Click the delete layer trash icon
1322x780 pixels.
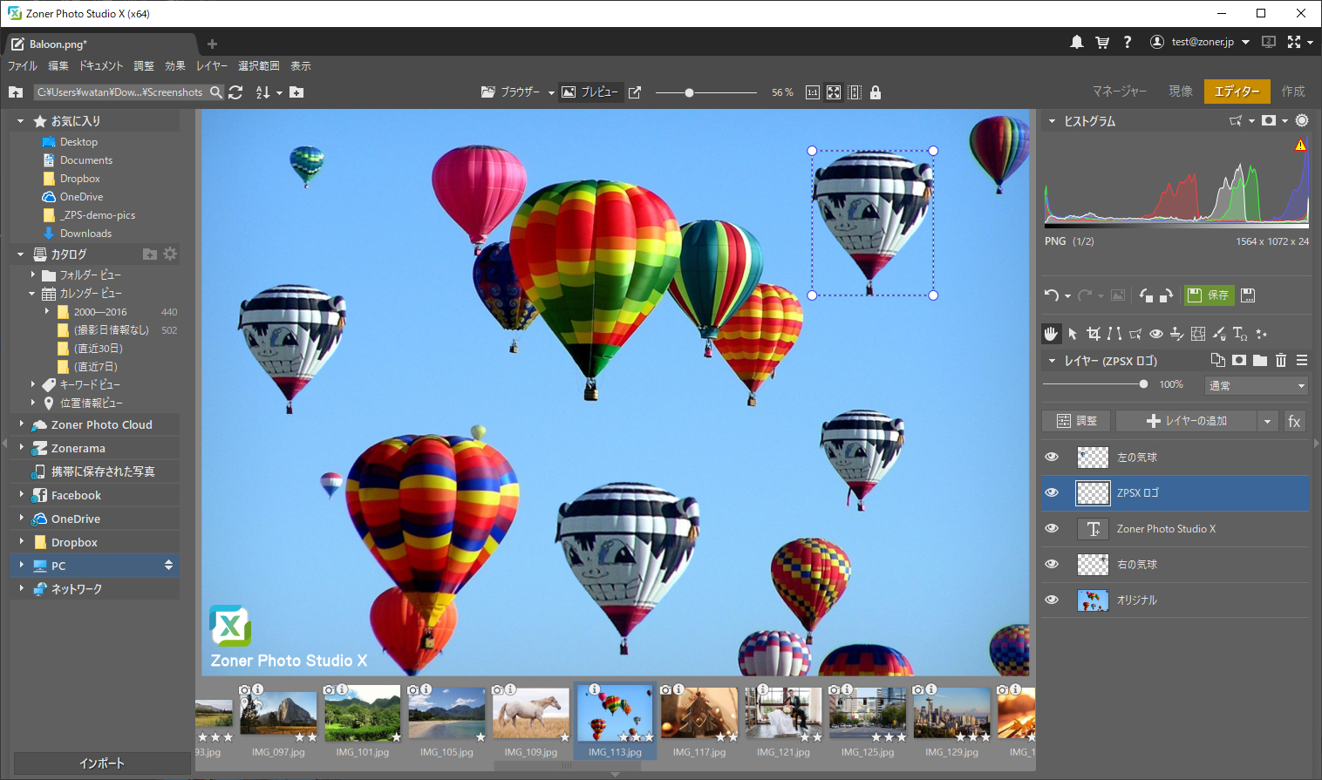point(1280,360)
